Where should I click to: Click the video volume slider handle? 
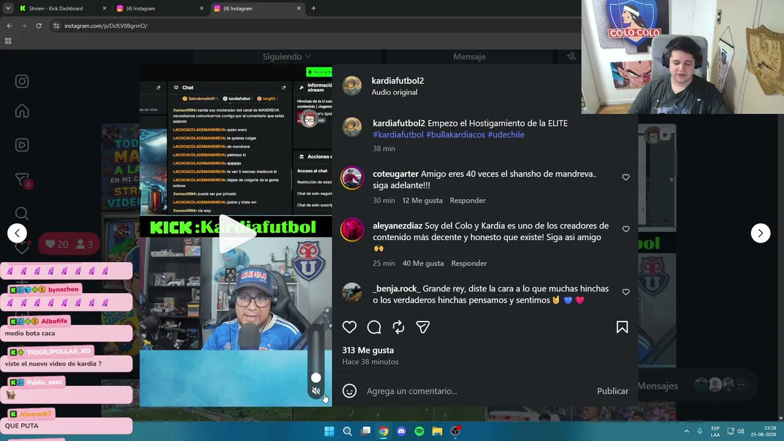coord(316,378)
